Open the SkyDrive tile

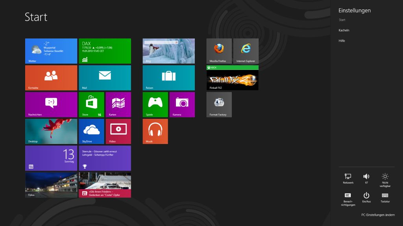[x=91, y=131]
